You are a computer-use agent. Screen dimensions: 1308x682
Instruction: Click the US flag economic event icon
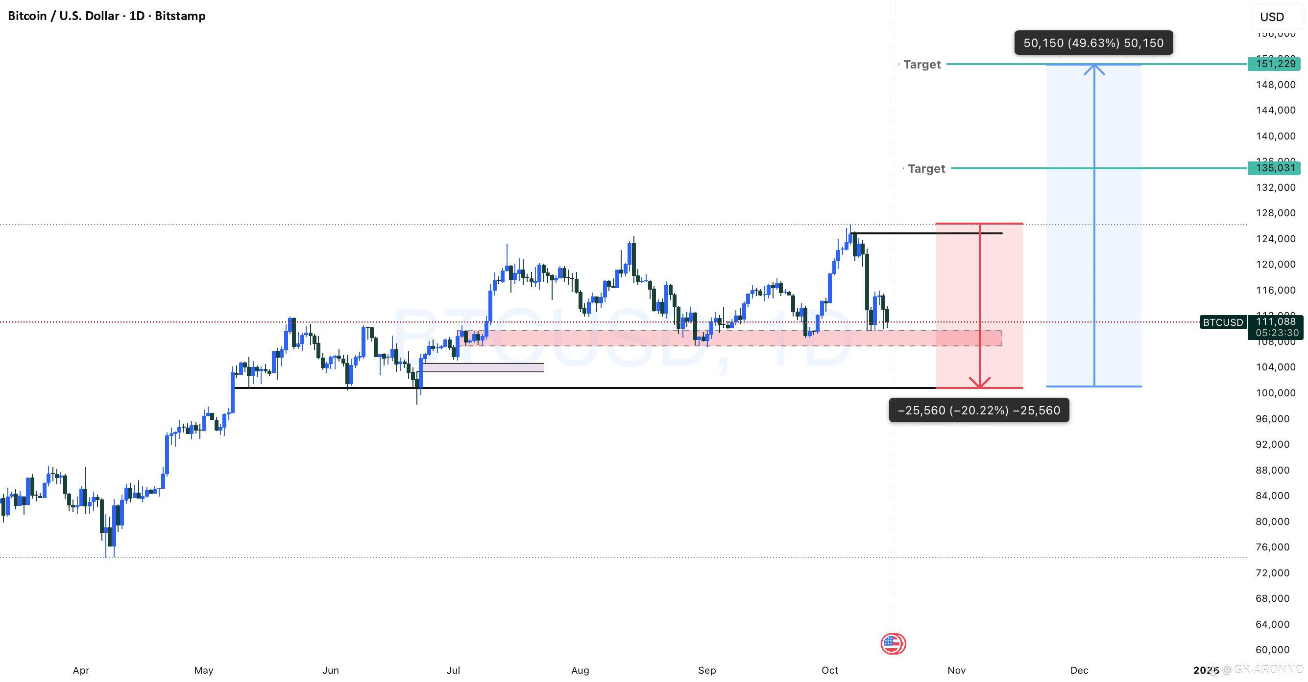click(893, 644)
